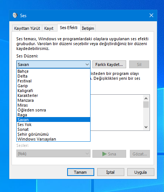Select Kaligrafi from the dropdown list
This screenshot has width=164, height=192.
point(53,91)
